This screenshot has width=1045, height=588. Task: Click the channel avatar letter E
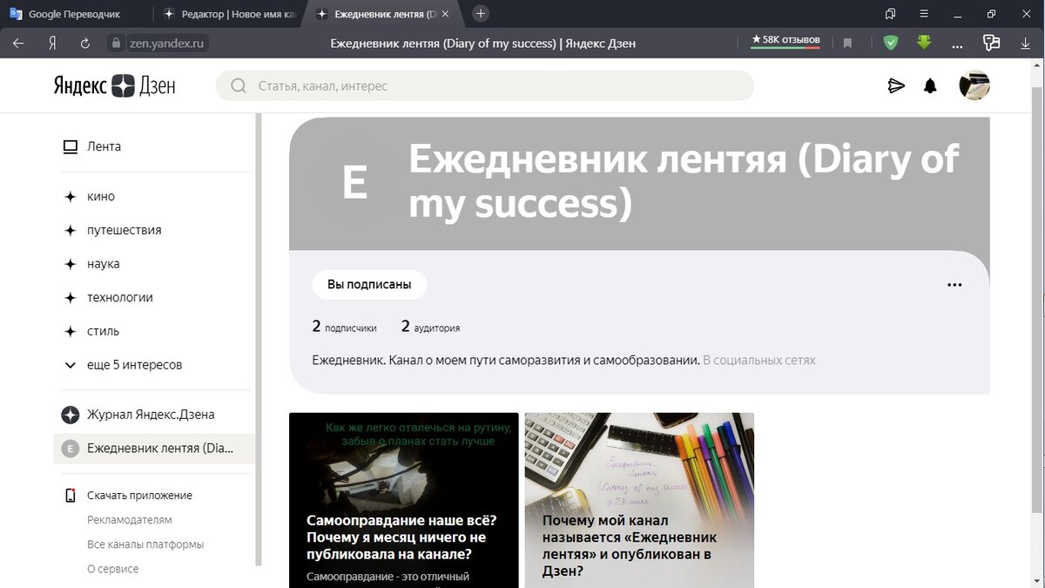pos(354,183)
